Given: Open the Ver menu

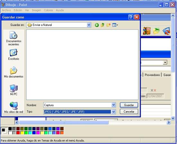Looking at the screenshot, I should (x=27, y=10).
